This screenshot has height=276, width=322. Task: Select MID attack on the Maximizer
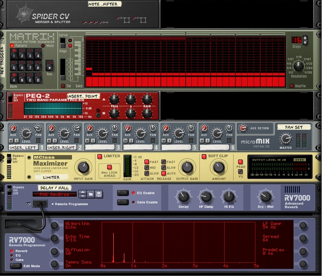[x=147, y=167]
